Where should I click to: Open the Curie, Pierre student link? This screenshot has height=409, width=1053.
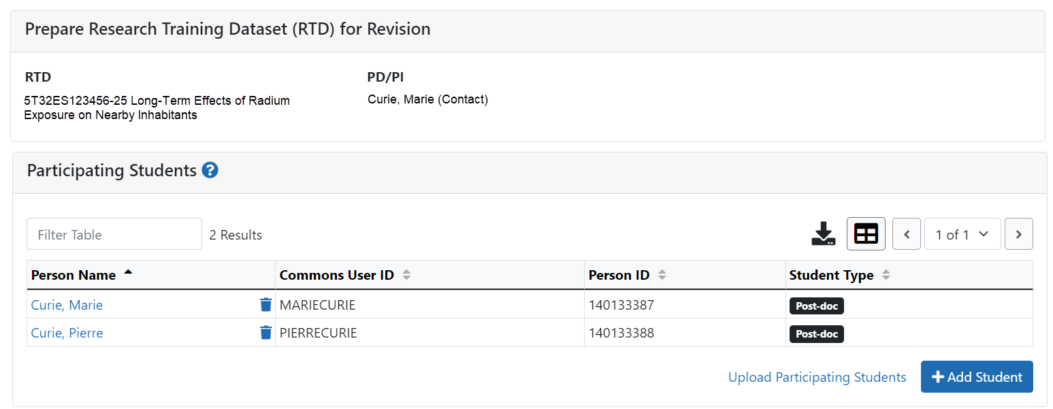click(x=67, y=333)
